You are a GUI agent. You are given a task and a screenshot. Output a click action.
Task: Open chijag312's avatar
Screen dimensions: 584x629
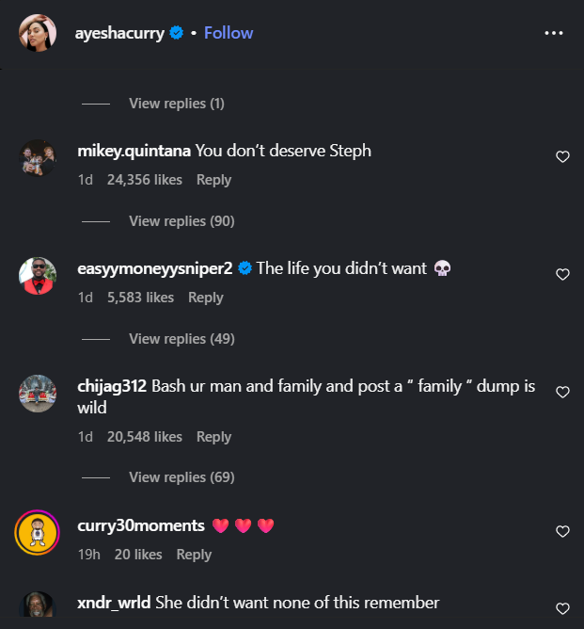[x=38, y=393]
